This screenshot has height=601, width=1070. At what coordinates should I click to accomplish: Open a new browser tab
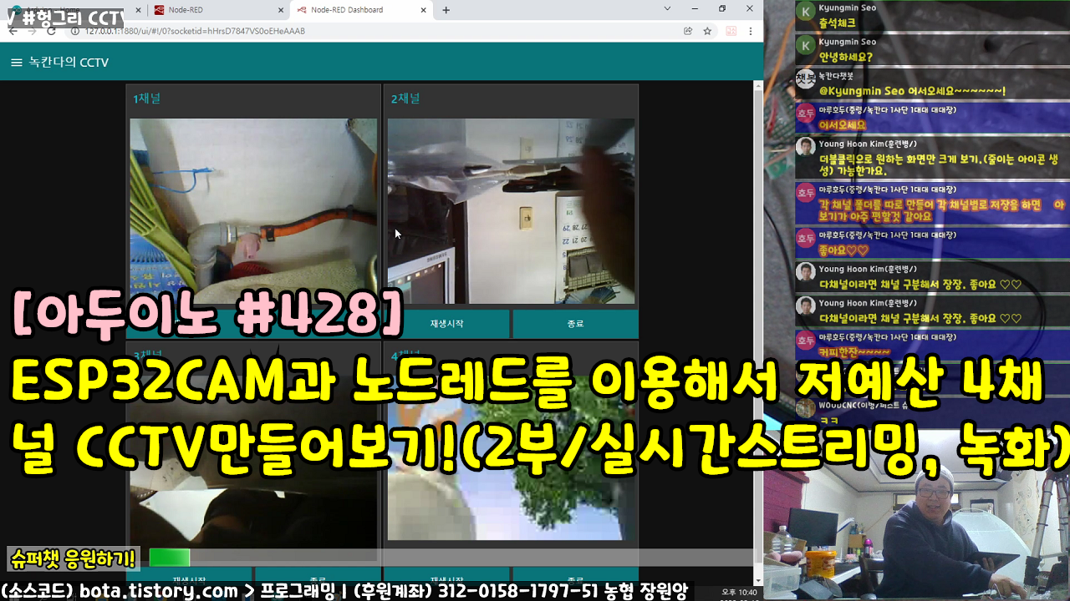pos(446,10)
